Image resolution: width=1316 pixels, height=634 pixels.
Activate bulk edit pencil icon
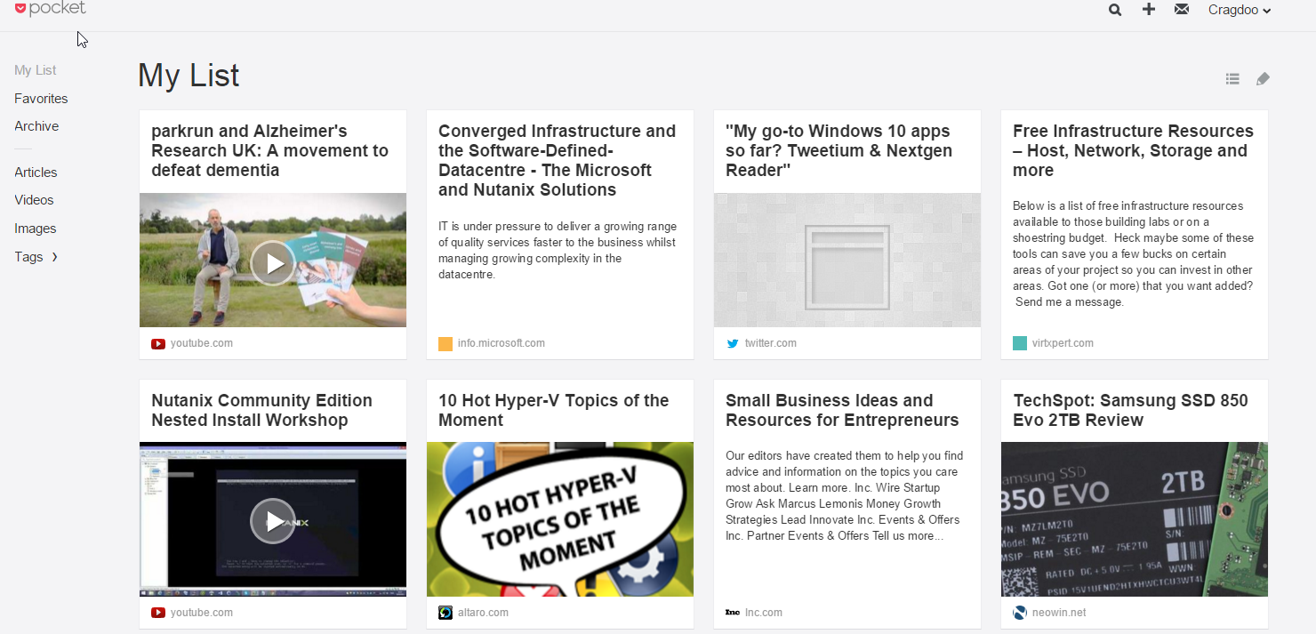(1263, 79)
